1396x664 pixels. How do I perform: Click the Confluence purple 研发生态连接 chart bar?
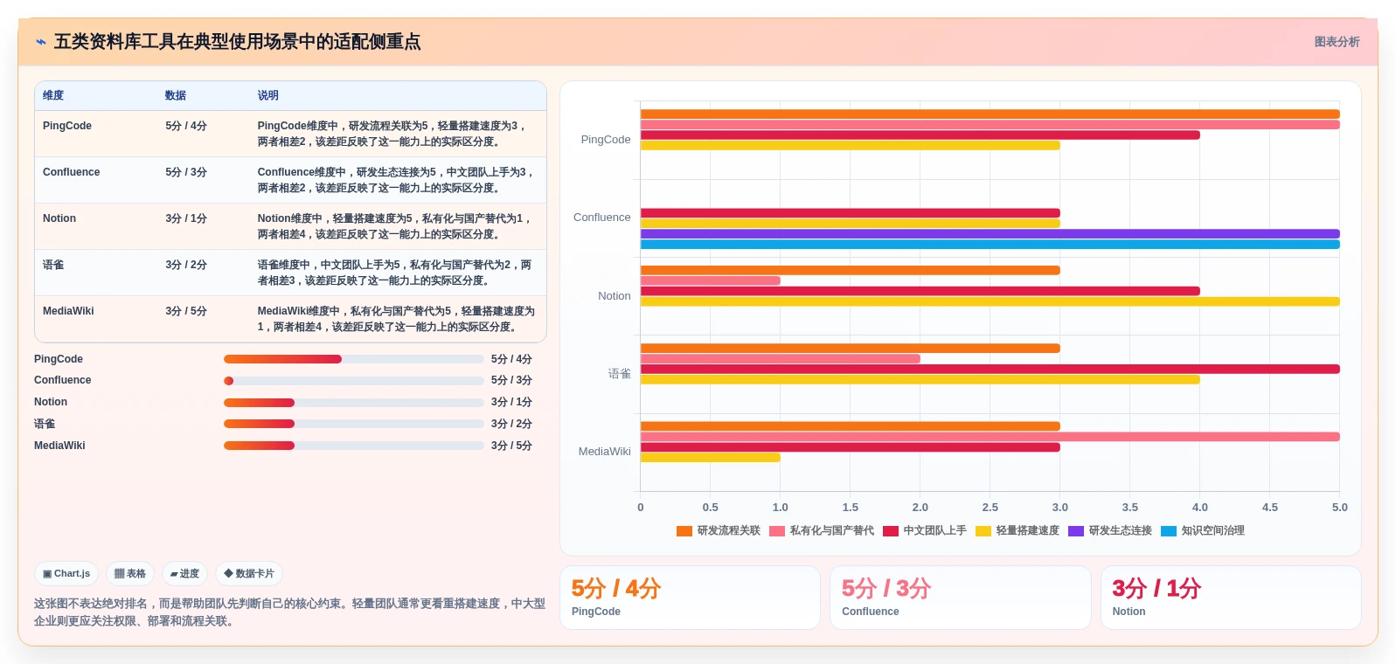click(990, 234)
